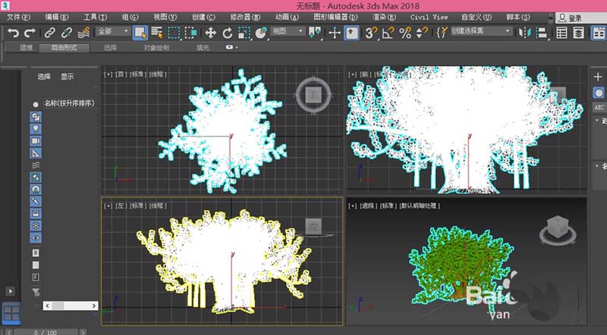Toggle the Scene Explorer icon
The height and width of the screenshot is (335, 607).
[x=561, y=33]
